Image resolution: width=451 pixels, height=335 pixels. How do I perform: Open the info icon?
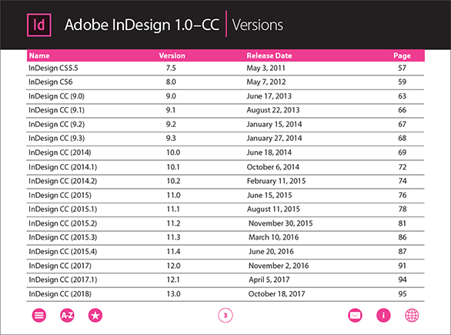(x=383, y=316)
